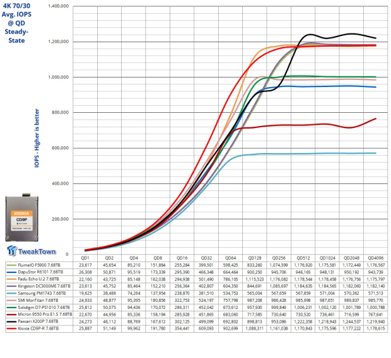Screen dimensions: 391x358
Task: Select the Micron QD2048 value 716,599
Action: point(352,315)
